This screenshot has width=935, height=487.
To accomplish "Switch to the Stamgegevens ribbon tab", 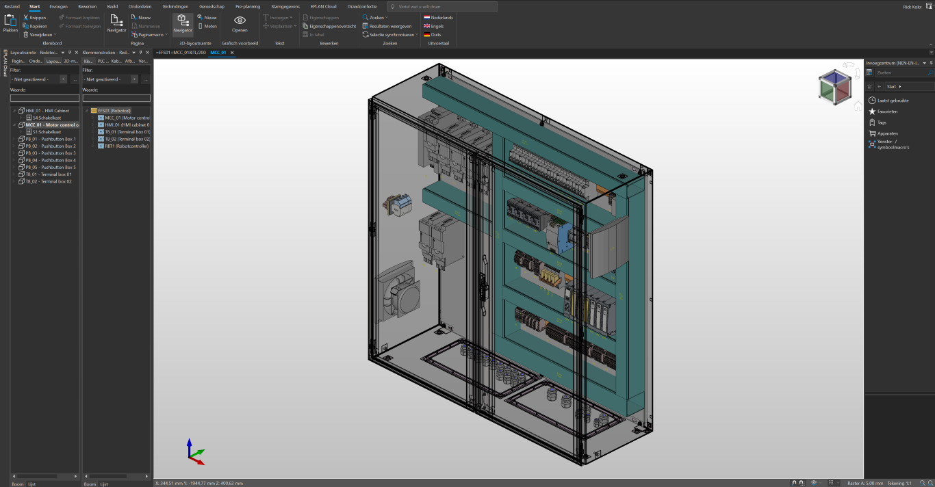I will click(284, 6).
